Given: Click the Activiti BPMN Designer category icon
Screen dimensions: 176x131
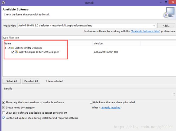Looking at the screenshot, I should [13, 48].
